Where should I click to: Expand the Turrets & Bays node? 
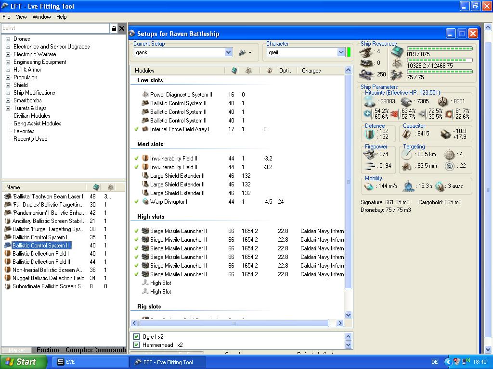coord(8,108)
